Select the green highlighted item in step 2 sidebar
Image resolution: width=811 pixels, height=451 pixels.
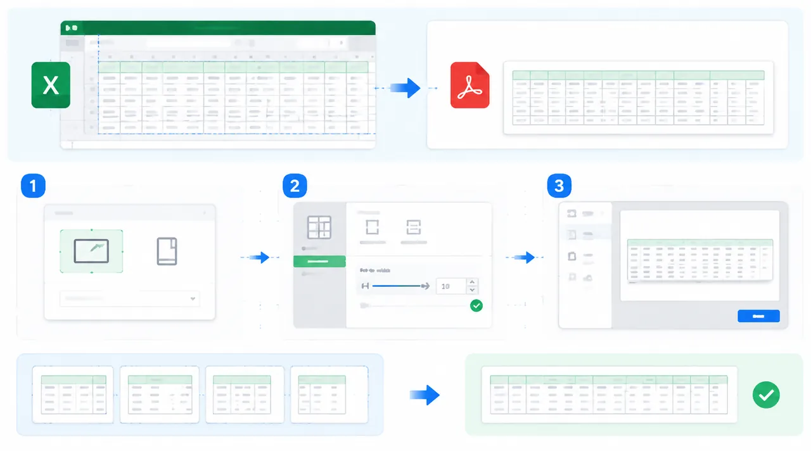[319, 261]
